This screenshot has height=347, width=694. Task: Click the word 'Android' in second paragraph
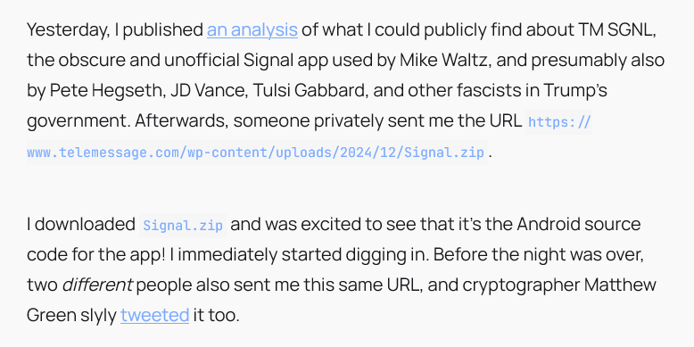point(548,225)
